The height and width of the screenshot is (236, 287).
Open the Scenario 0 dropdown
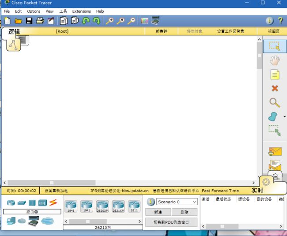pyautogui.click(x=177, y=202)
